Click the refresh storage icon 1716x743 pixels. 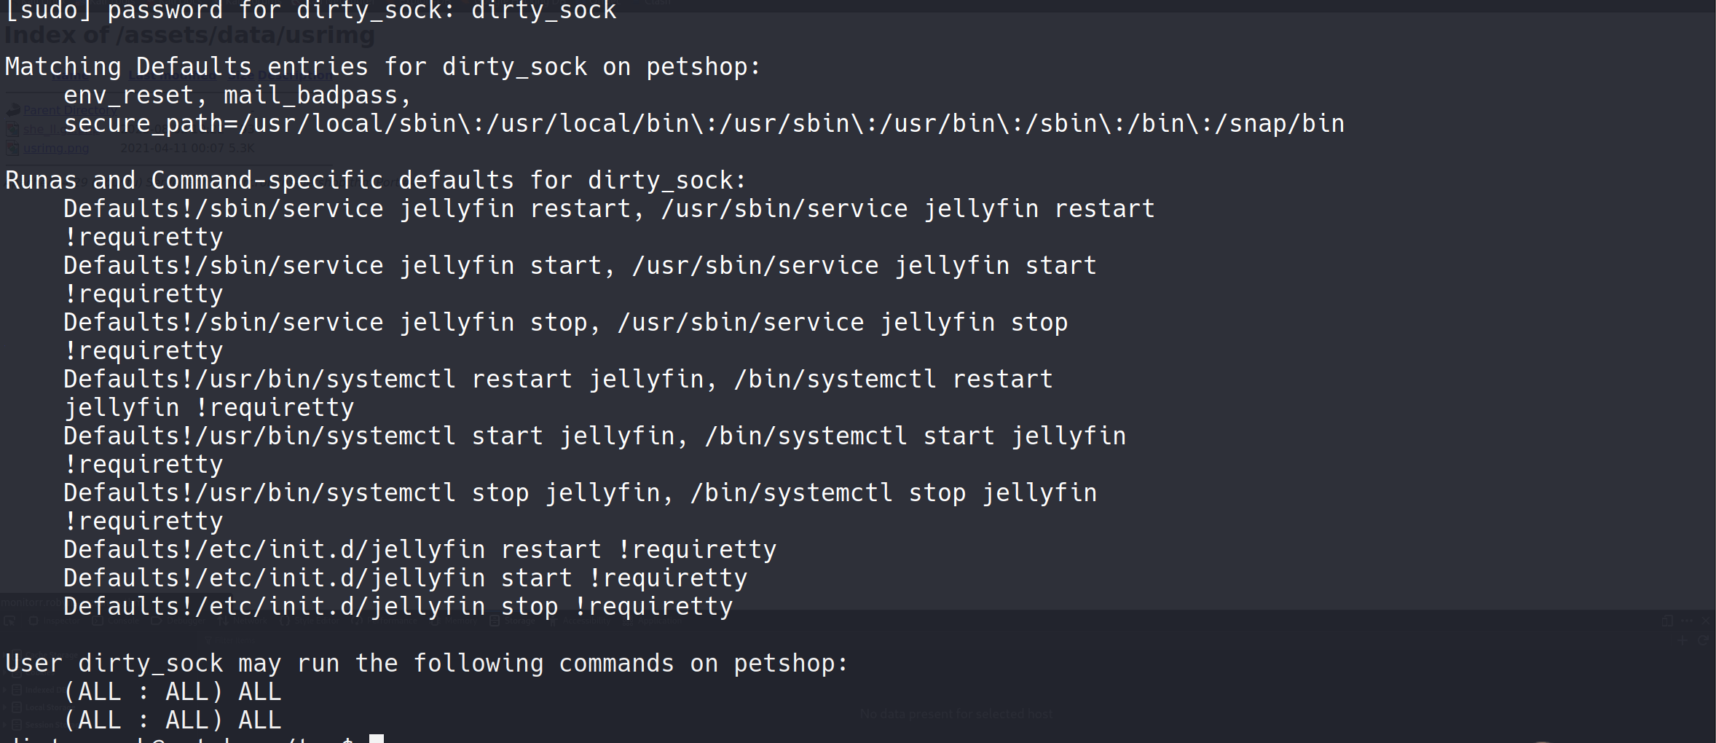point(1703,641)
